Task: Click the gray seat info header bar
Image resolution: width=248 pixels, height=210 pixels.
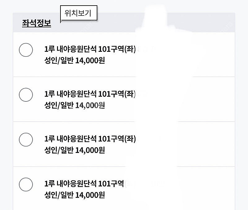Action: pos(186,23)
